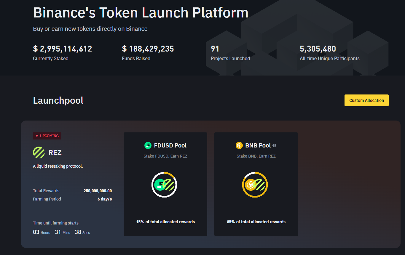This screenshot has width=405, height=255.
Task: Click the farming start countdown timer
Action: (x=61, y=232)
